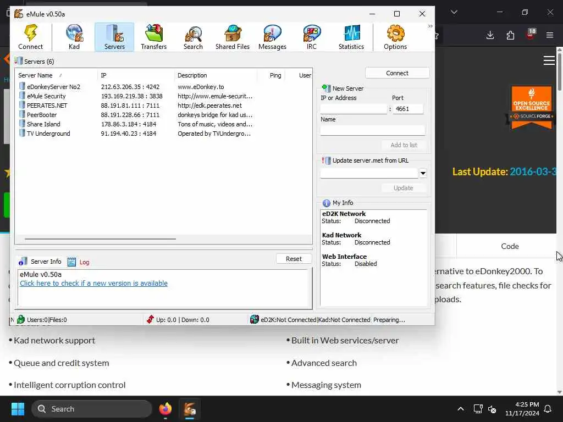Click the Connect lightning toolbar icon
The width and height of the screenshot is (563, 422).
[x=31, y=37]
